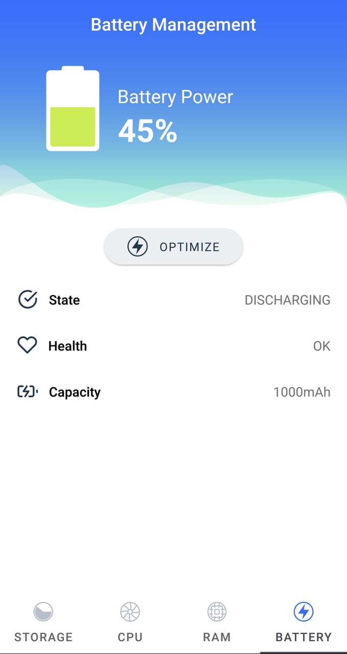Tap the Storage pie chart icon

click(43, 611)
